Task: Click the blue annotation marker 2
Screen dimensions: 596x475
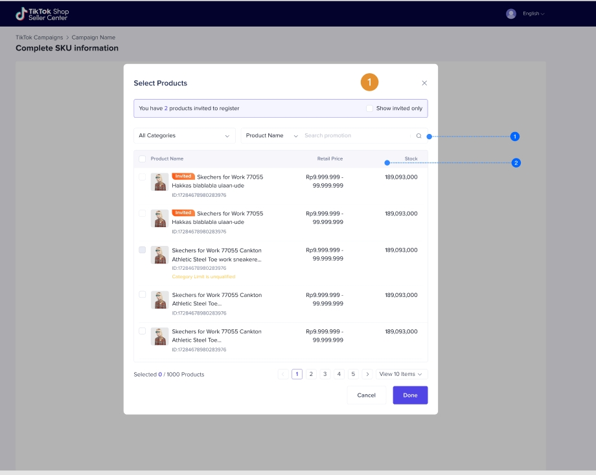Action: point(516,163)
